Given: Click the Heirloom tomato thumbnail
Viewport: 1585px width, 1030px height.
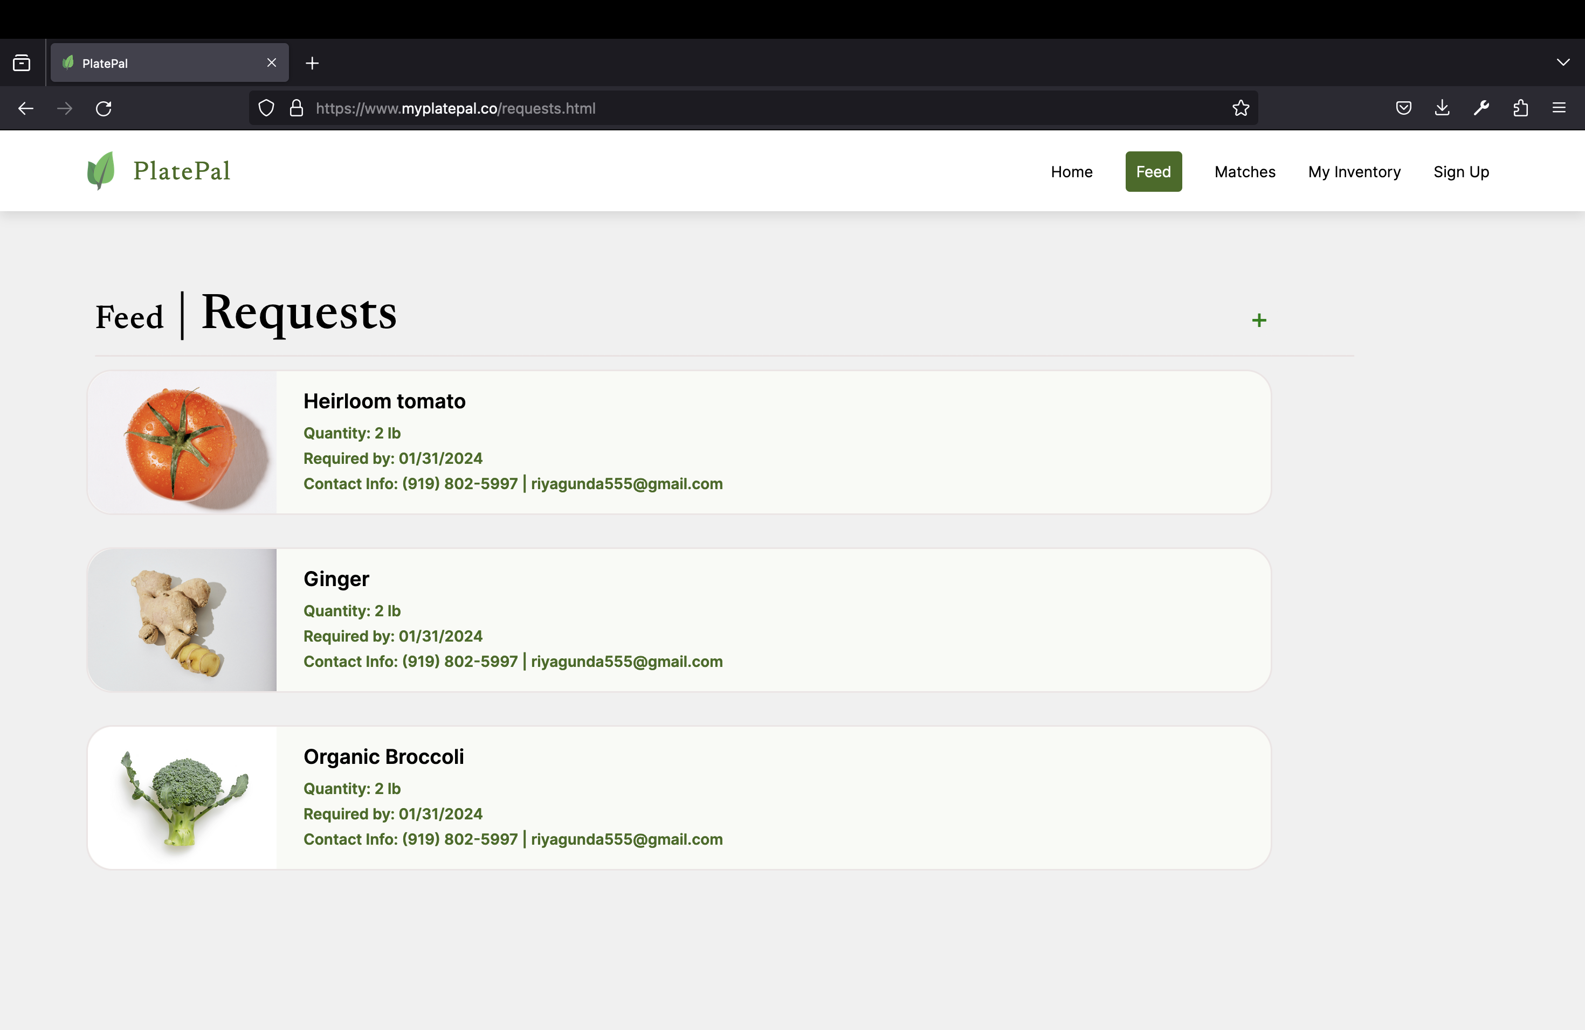Looking at the screenshot, I should tap(182, 442).
